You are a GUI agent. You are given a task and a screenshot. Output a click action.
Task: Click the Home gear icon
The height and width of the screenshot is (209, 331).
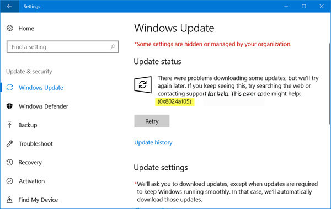click(x=9, y=28)
